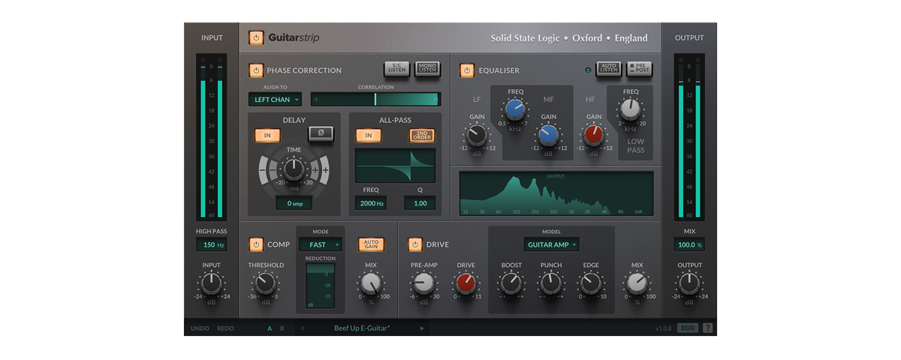The height and width of the screenshot is (360, 901).
Task: Click the UNDO button
Action: [200, 328]
